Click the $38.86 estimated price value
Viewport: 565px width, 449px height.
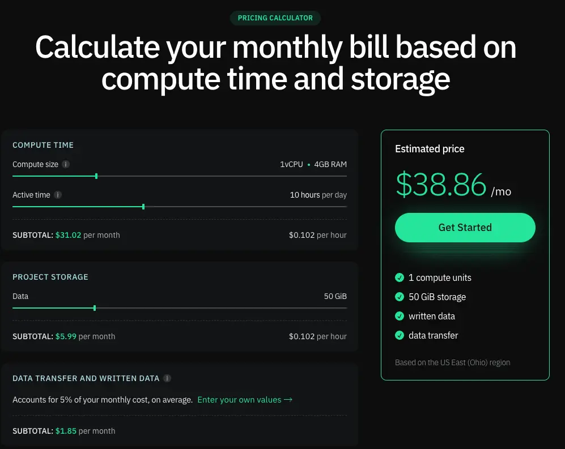(441, 185)
